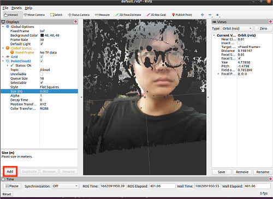
Task: Click the PointCloud2 display icon
Action: pos(8,61)
